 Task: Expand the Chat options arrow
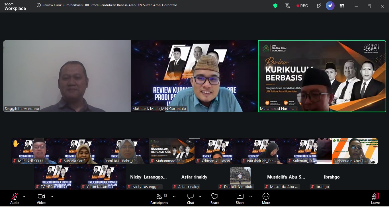click(200, 196)
